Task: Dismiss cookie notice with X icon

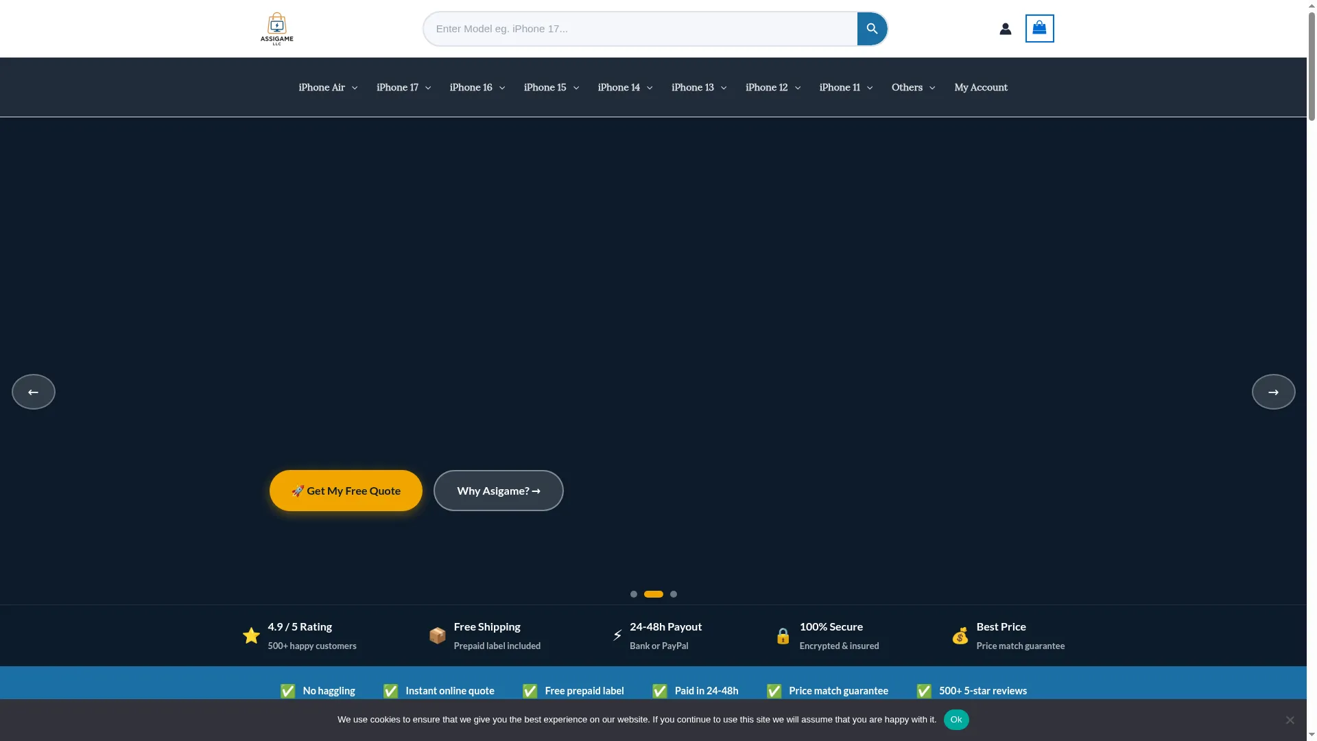Action: (1290, 720)
